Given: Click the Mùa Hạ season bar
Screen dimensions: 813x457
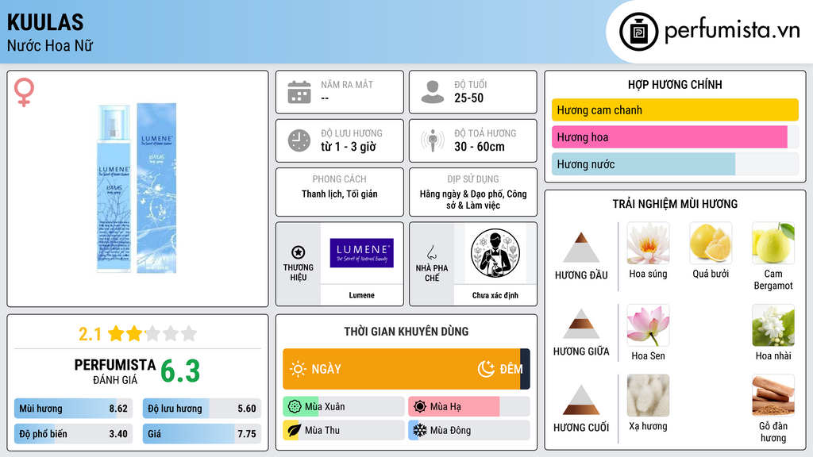Looking at the screenshot, I should [x=468, y=407].
